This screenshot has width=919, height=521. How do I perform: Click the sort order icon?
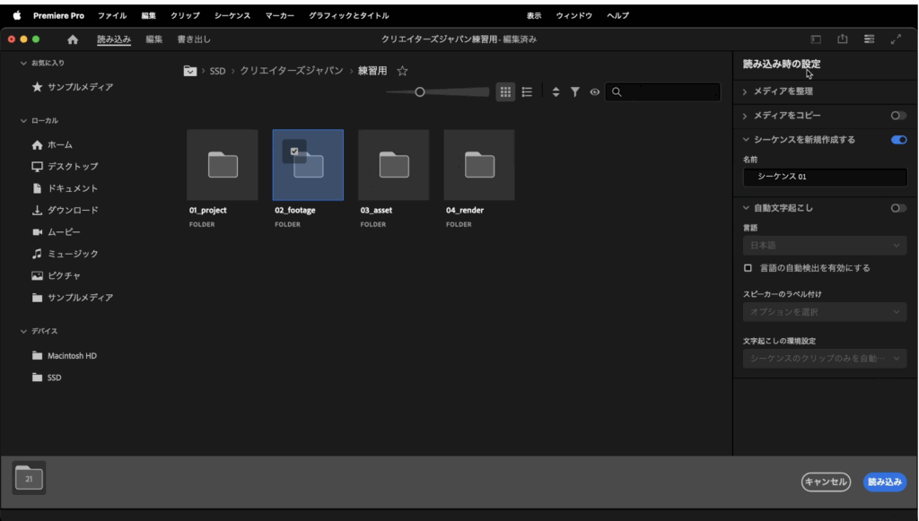pos(556,91)
